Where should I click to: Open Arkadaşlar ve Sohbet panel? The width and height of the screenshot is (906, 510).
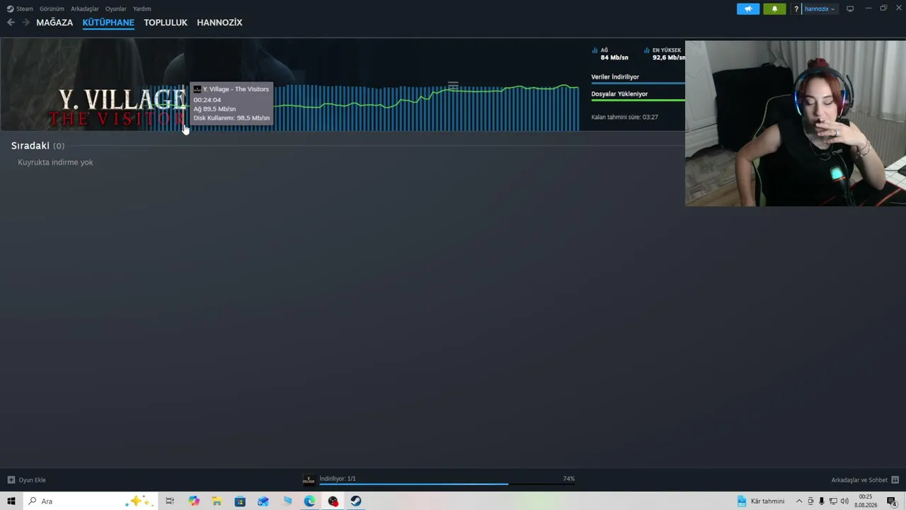coord(859,480)
